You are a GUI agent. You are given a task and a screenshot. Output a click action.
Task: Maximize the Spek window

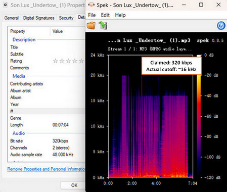click(x=201, y=5)
